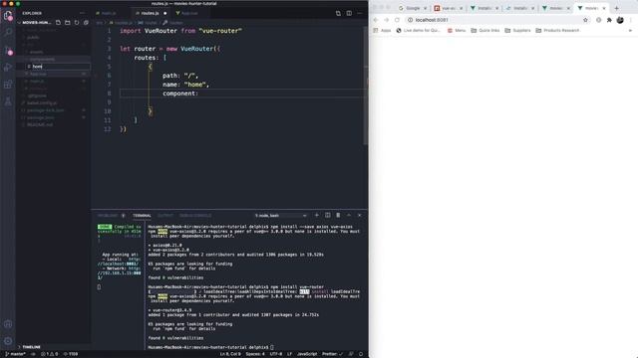Open the DEBUG CONSOLE panel tab
Image resolution: width=638 pixels, height=358 pixels.
(195, 216)
